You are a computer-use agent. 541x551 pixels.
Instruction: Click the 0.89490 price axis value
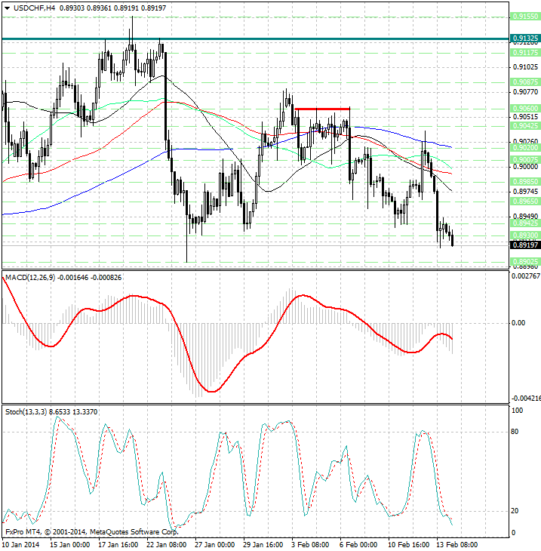(x=525, y=217)
